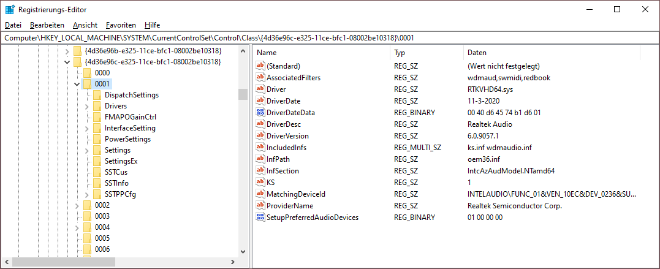Select the 0002 tree key
The image size is (660, 269).
(x=102, y=205)
